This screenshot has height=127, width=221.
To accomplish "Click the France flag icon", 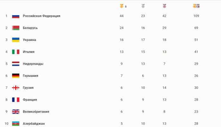I will [x=16, y=100].
